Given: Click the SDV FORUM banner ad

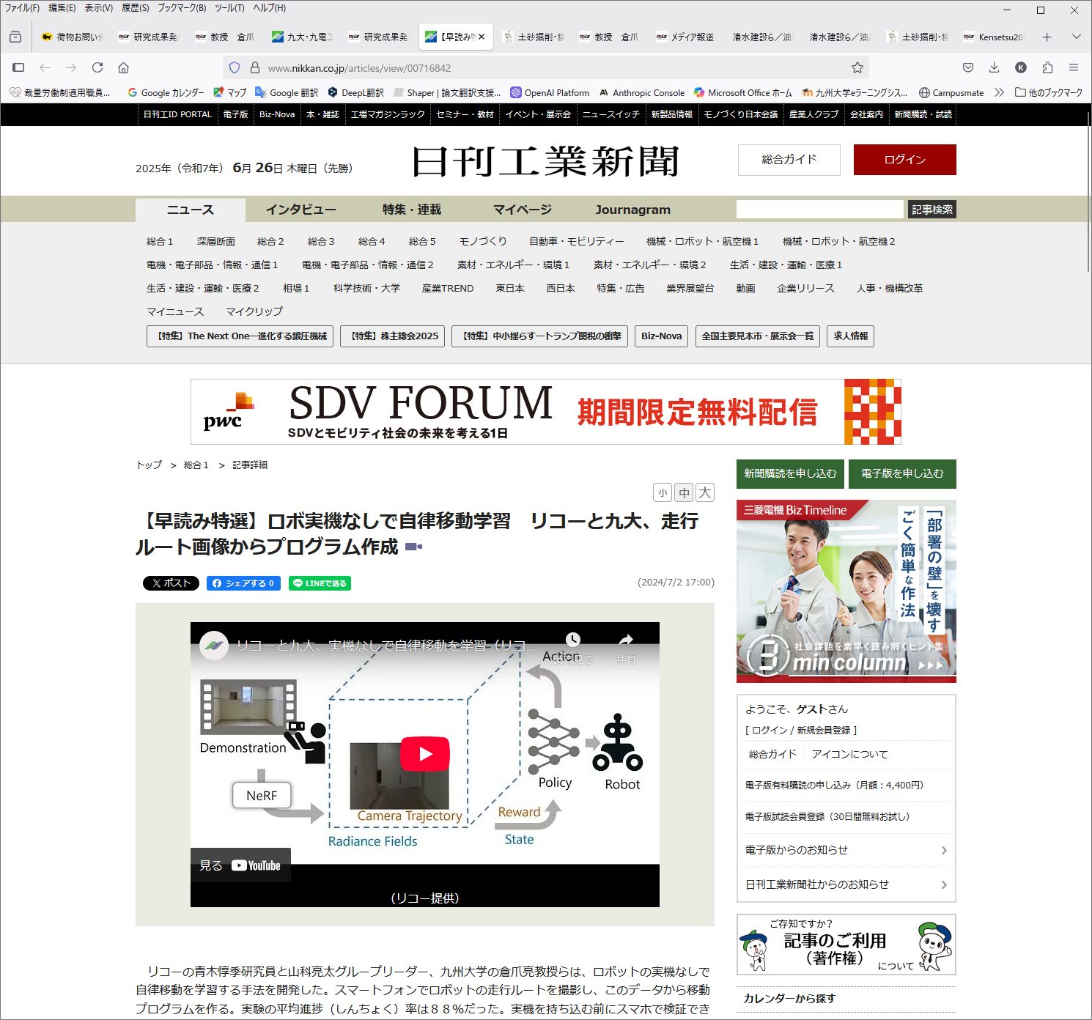Looking at the screenshot, I should click(545, 412).
